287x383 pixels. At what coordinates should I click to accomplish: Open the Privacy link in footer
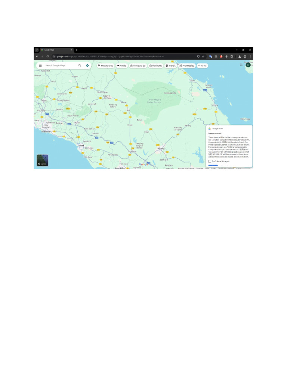(214, 168)
